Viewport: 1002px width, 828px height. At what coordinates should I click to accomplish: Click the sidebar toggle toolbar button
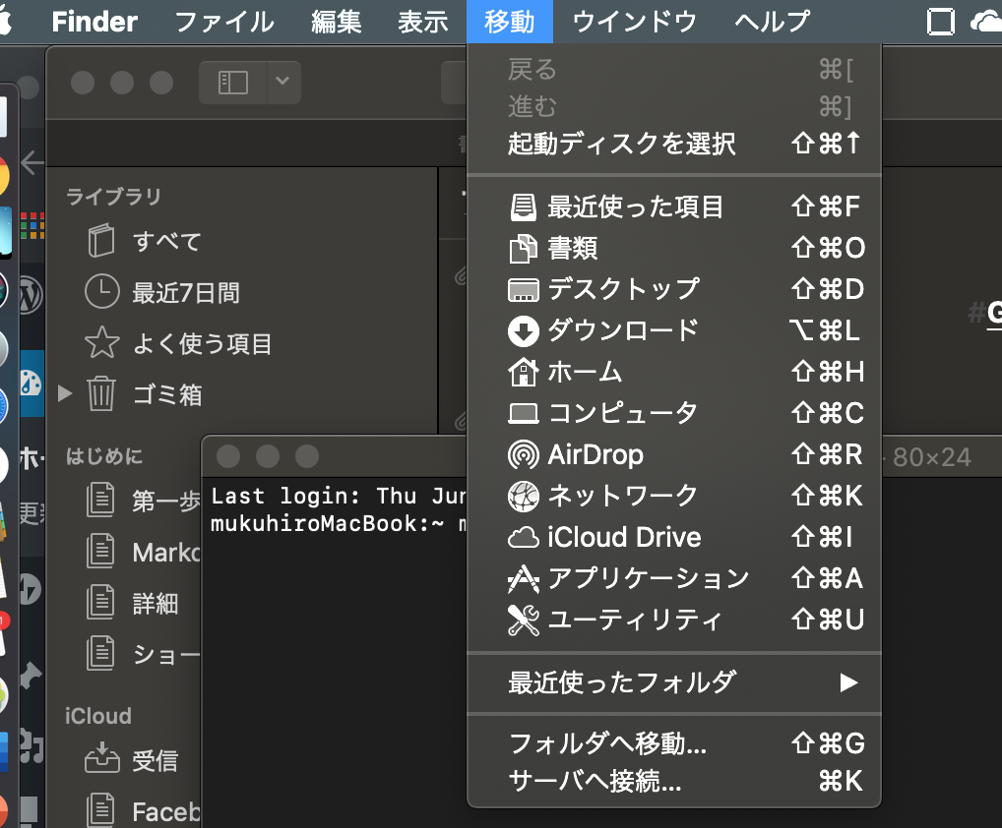(232, 83)
